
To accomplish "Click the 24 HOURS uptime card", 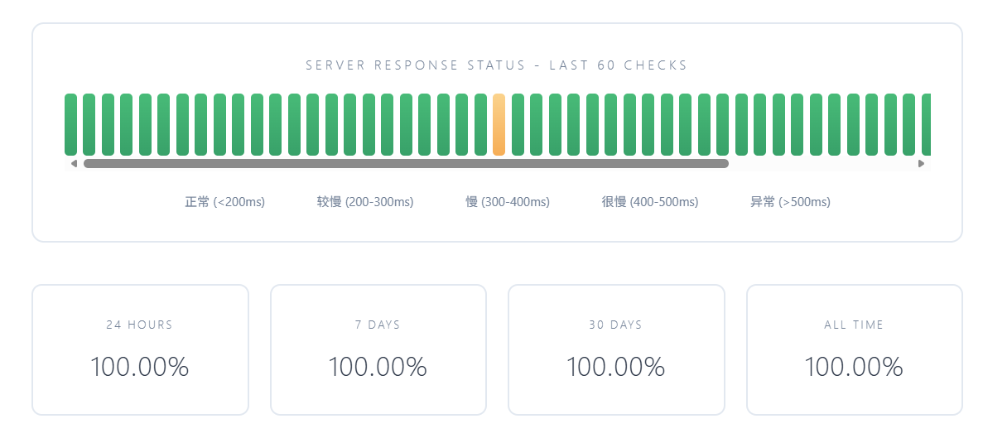I will tap(141, 349).
